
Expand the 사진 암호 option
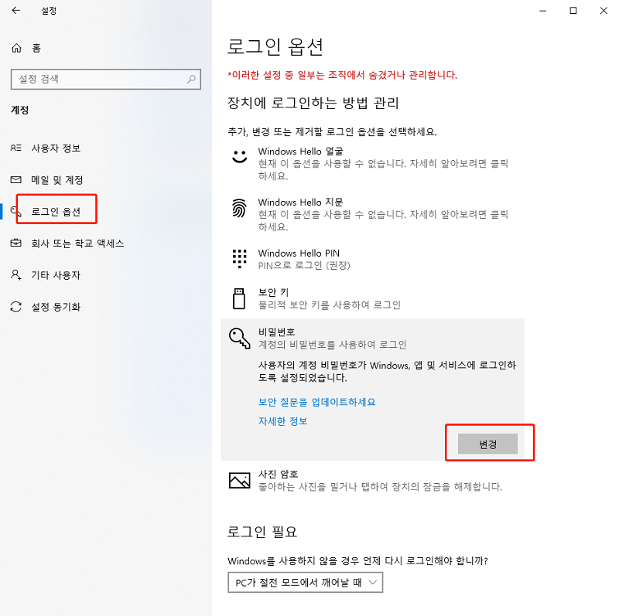(x=373, y=480)
